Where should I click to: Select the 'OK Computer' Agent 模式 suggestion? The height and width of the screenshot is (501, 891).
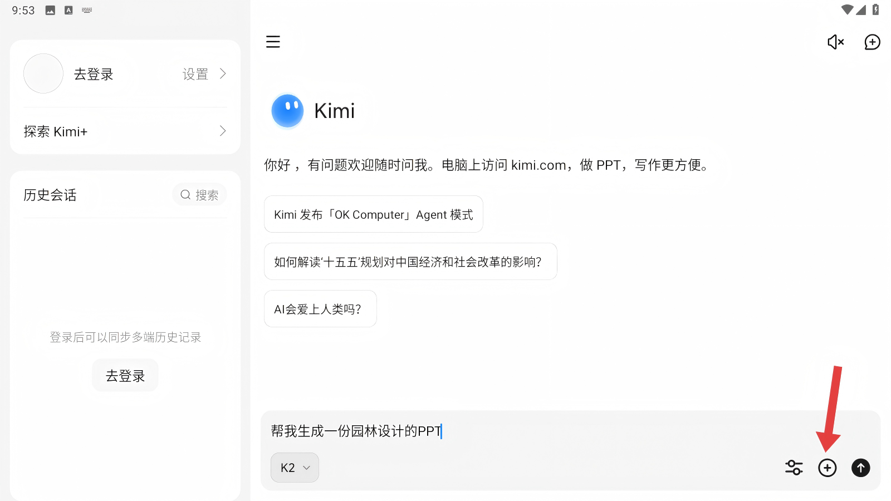373,214
